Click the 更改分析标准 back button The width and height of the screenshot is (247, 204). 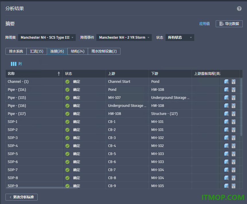pyautogui.click(x=22, y=197)
